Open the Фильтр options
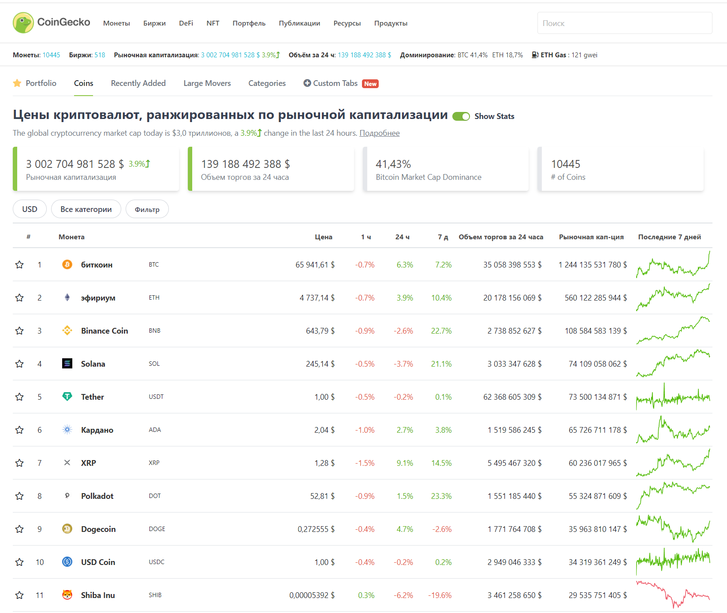 (x=147, y=209)
